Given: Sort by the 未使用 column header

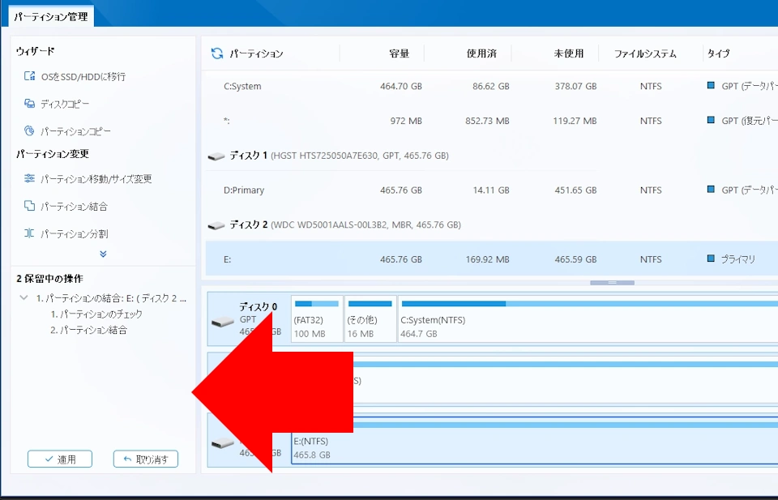Looking at the screenshot, I should pos(569,53).
